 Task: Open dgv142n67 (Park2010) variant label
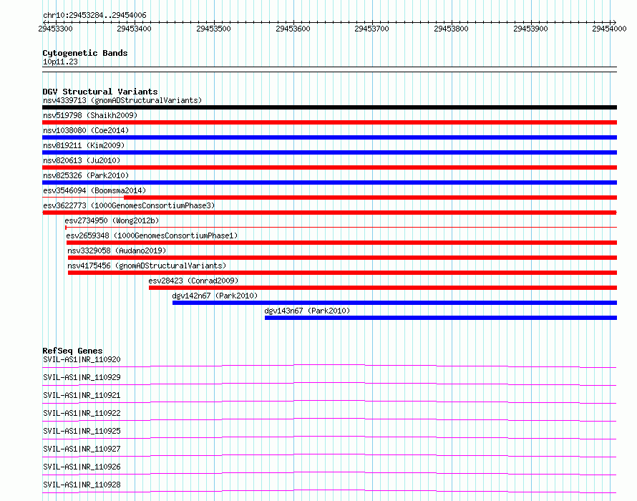tap(215, 296)
